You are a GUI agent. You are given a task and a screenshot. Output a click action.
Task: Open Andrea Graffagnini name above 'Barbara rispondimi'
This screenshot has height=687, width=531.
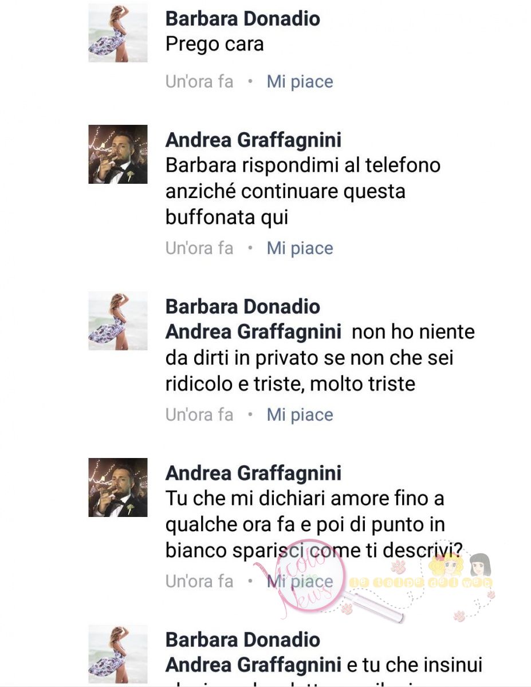(253, 139)
